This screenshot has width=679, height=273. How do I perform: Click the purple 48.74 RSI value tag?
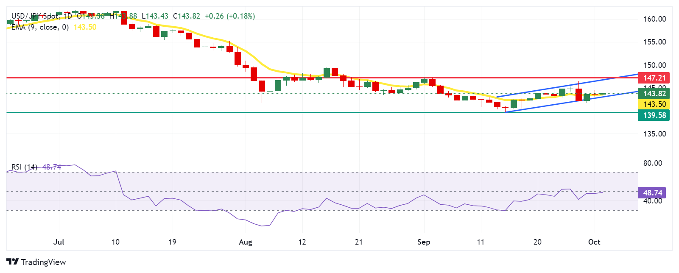652,193
